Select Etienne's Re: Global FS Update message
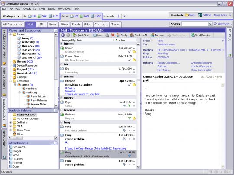234x175 pixels. 98,87
